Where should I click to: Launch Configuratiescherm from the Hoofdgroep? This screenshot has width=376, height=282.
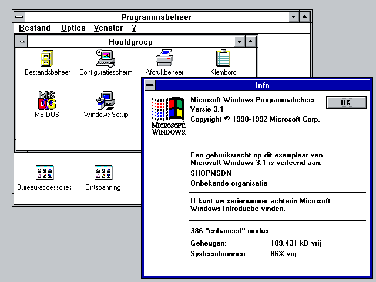click(106, 59)
